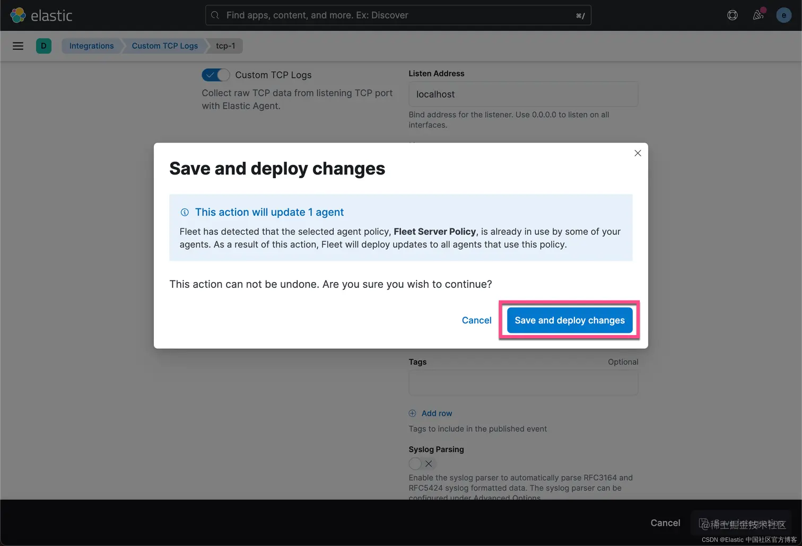Go to Integrations breadcrumb
The width and height of the screenshot is (802, 546).
[91, 46]
